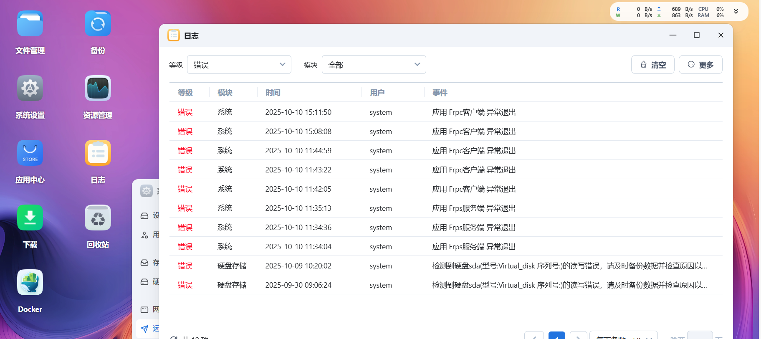Open the 等级 dropdown showing 错误
The image size is (761, 339).
point(239,65)
